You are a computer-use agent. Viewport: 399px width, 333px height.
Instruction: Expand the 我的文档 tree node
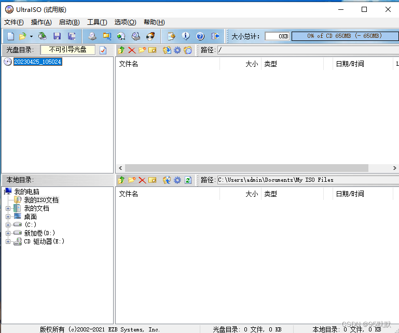point(8,209)
